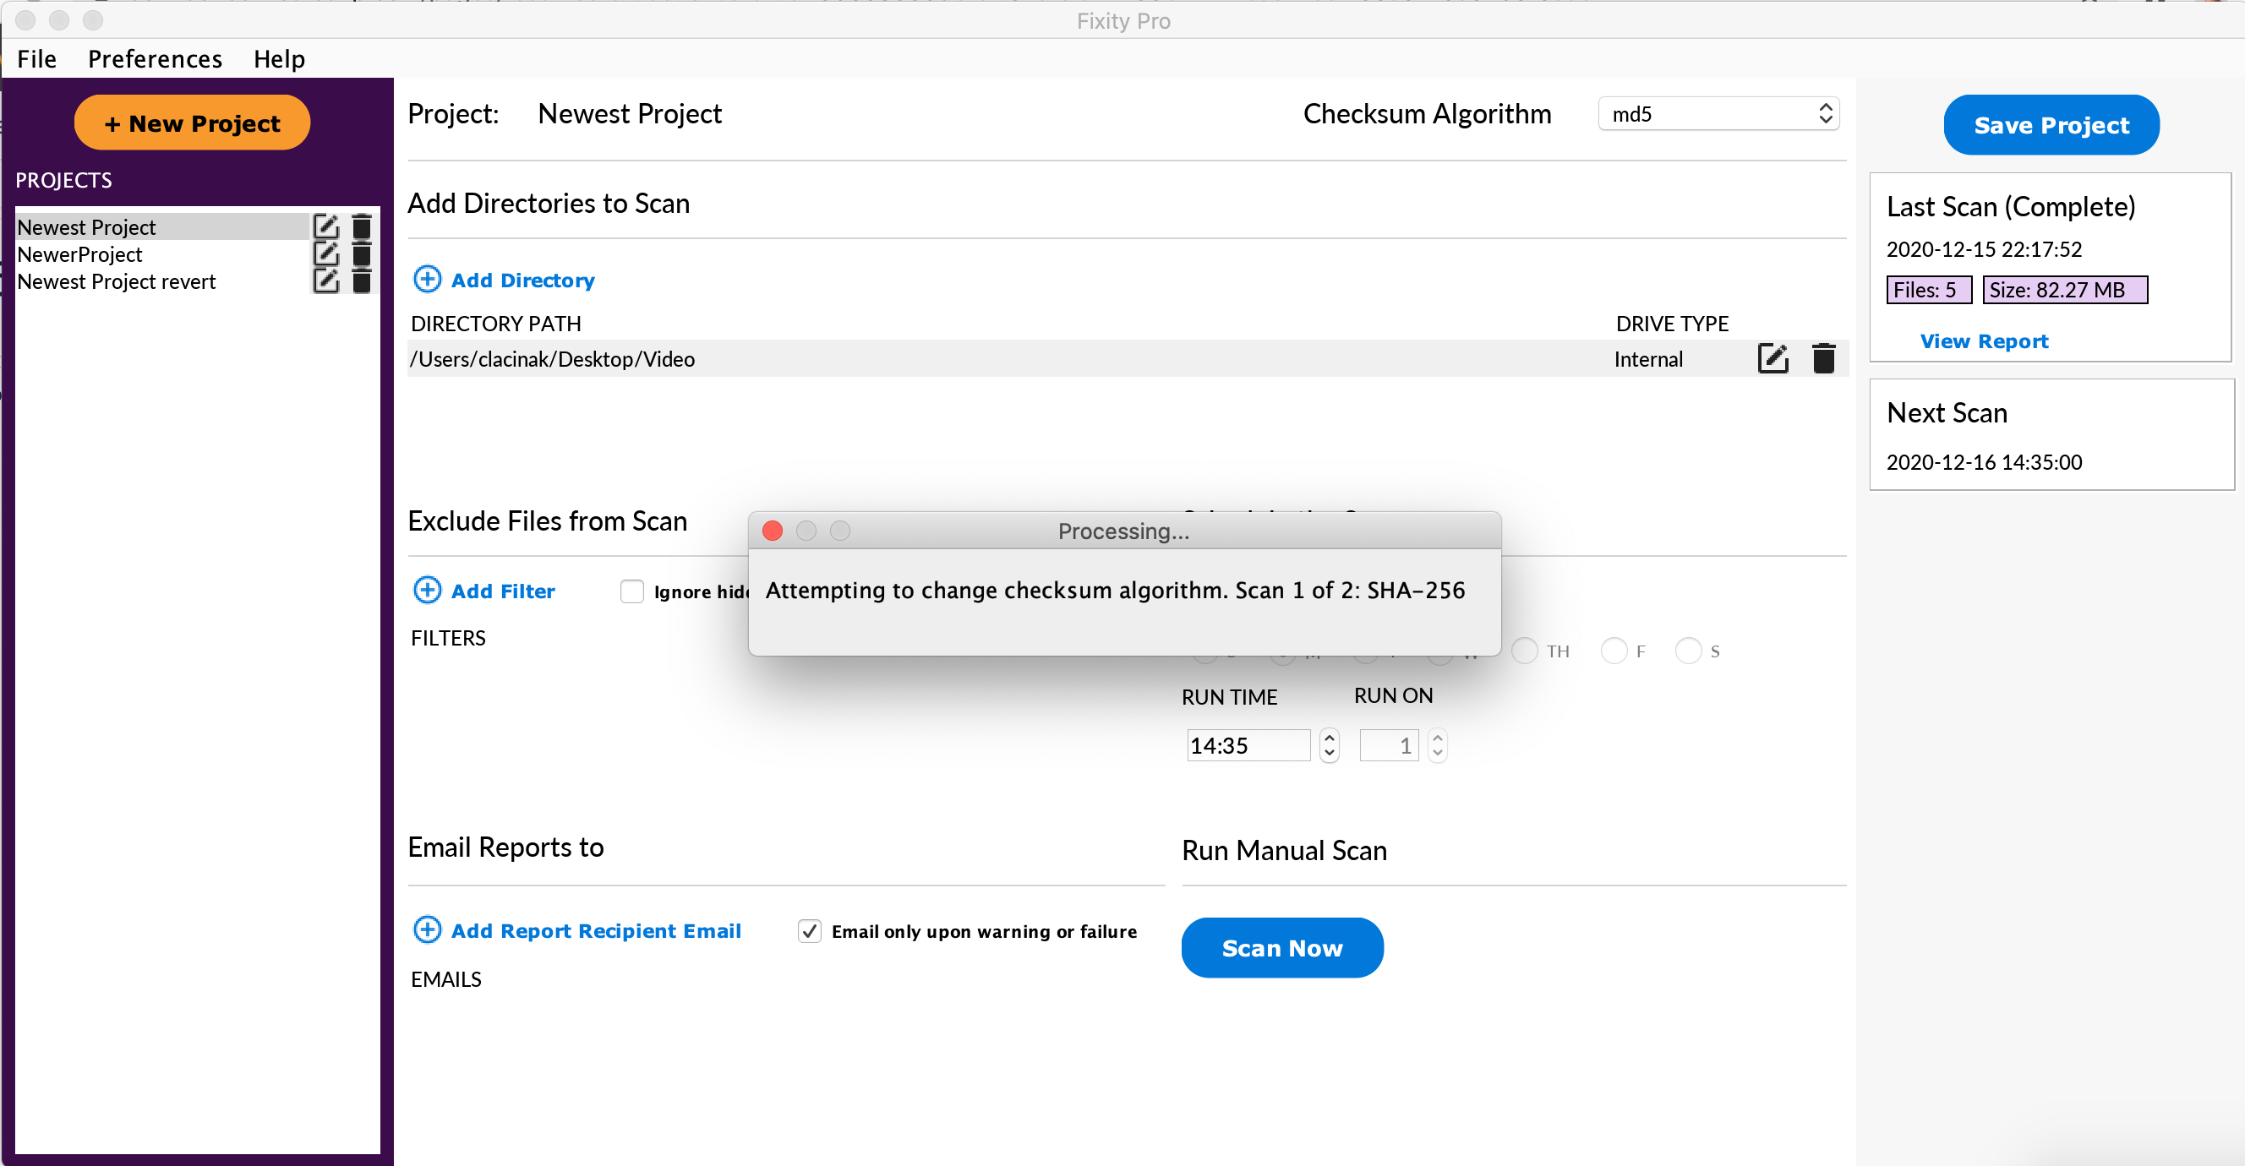Click the Add Filter plus icon

(427, 591)
